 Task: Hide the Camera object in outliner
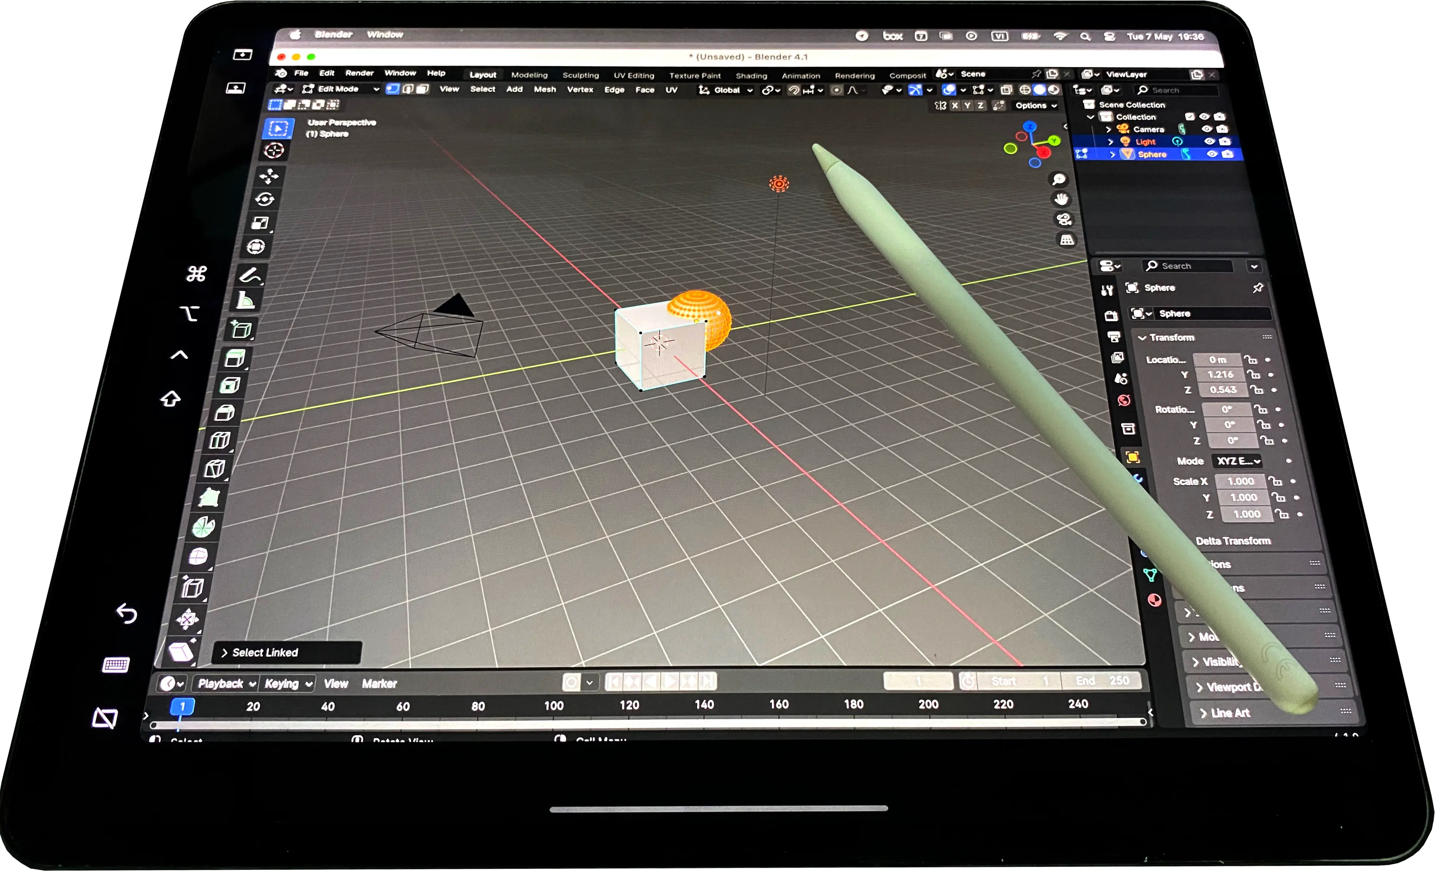1207,129
